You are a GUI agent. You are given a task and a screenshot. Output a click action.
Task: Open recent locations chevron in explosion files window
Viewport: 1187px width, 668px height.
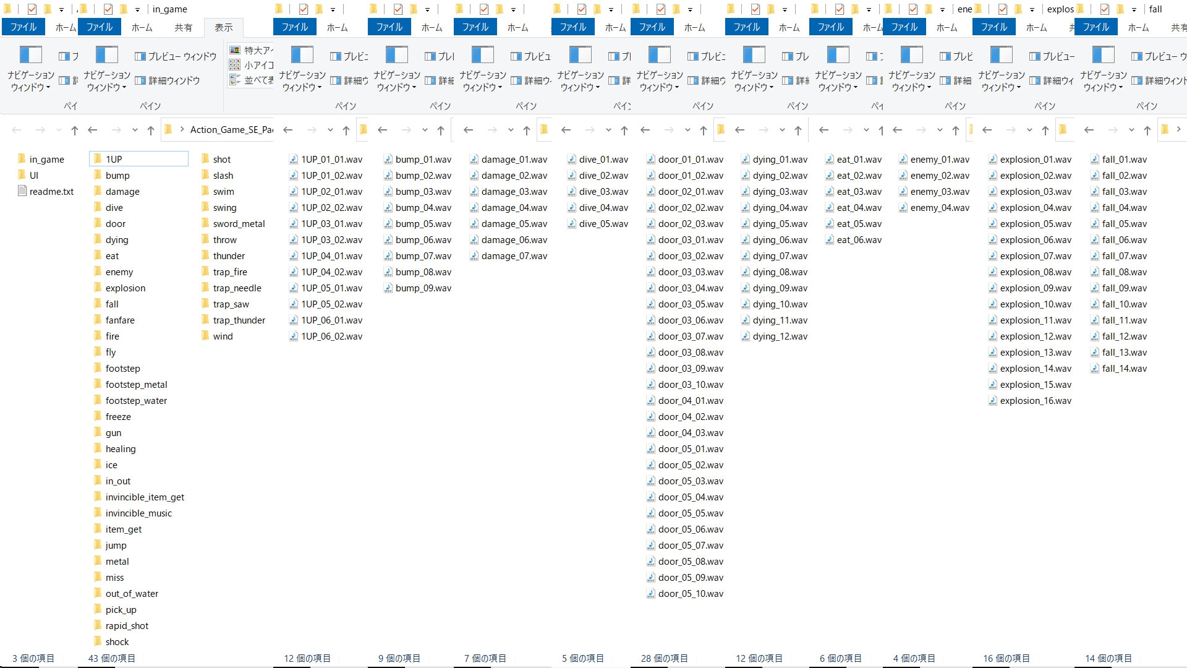(1029, 130)
